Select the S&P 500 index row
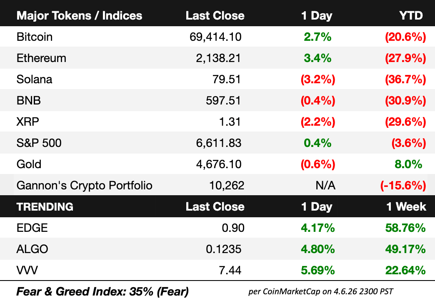The width and height of the screenshot is (435, 308). click(x=39, y=143)
